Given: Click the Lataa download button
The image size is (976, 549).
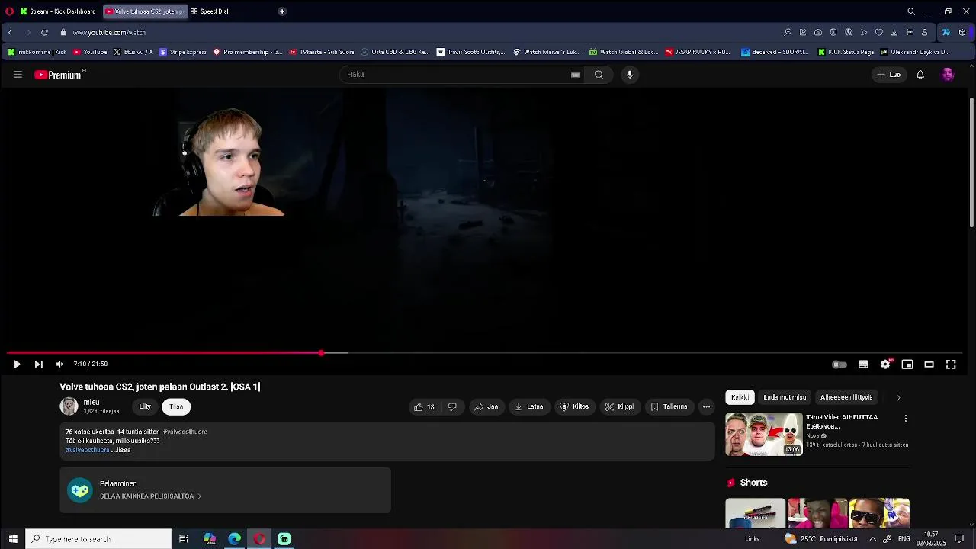Looking at the screenshot, I should [x=529, y=407].
